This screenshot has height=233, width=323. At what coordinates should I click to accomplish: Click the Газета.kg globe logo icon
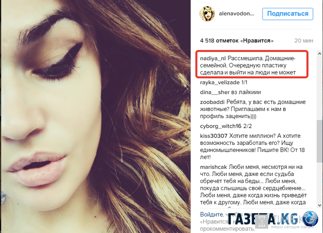point(310,219)
